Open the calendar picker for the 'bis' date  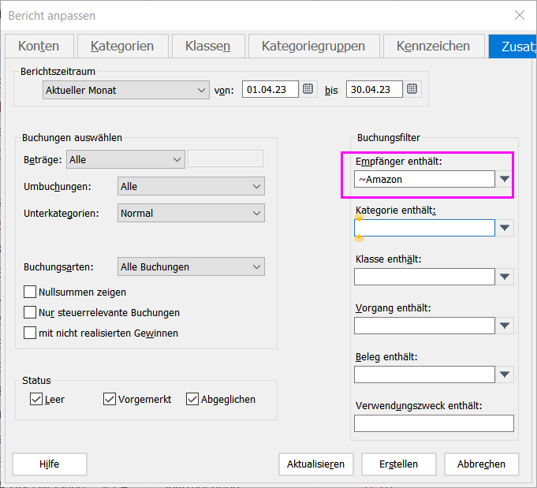pyautogui.click(x=412, y=89)
